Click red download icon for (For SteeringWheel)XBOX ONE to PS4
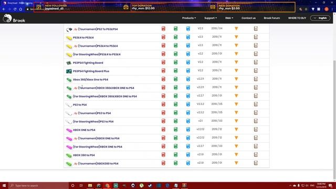This screenshot has height=189, width=336. 163,146
